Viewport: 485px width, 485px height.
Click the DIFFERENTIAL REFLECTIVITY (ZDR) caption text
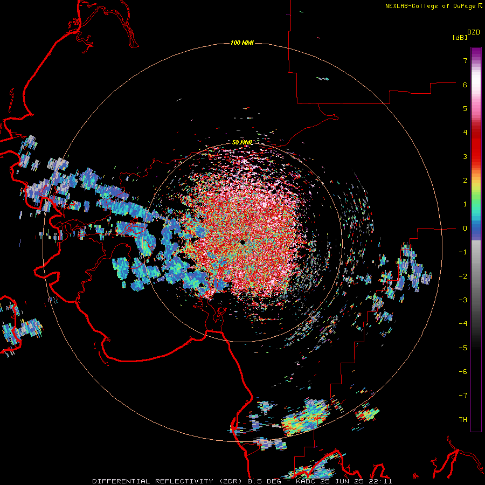coord(169,481)
